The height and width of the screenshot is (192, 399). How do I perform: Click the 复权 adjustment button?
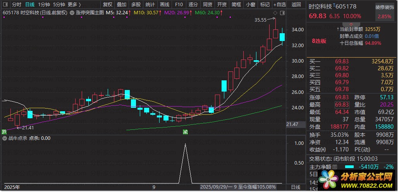107,5
